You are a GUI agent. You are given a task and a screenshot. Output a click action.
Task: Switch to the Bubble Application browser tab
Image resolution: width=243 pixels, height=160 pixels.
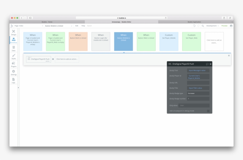point(194,22)
